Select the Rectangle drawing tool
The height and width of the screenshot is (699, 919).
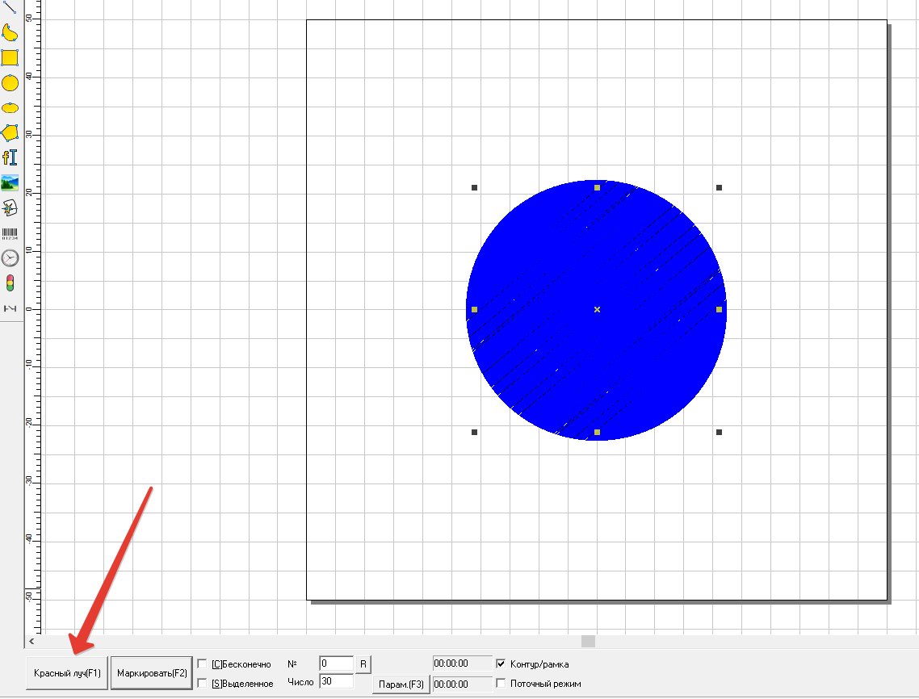click(x=10, y=57)
